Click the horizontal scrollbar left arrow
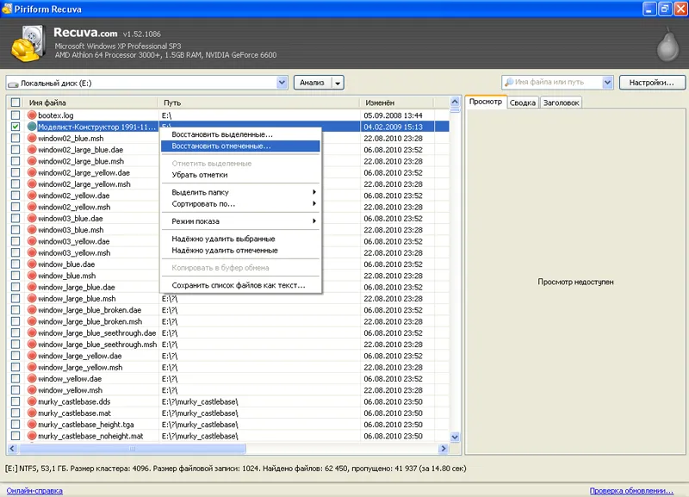689x497 pixels. click(12, 449)
